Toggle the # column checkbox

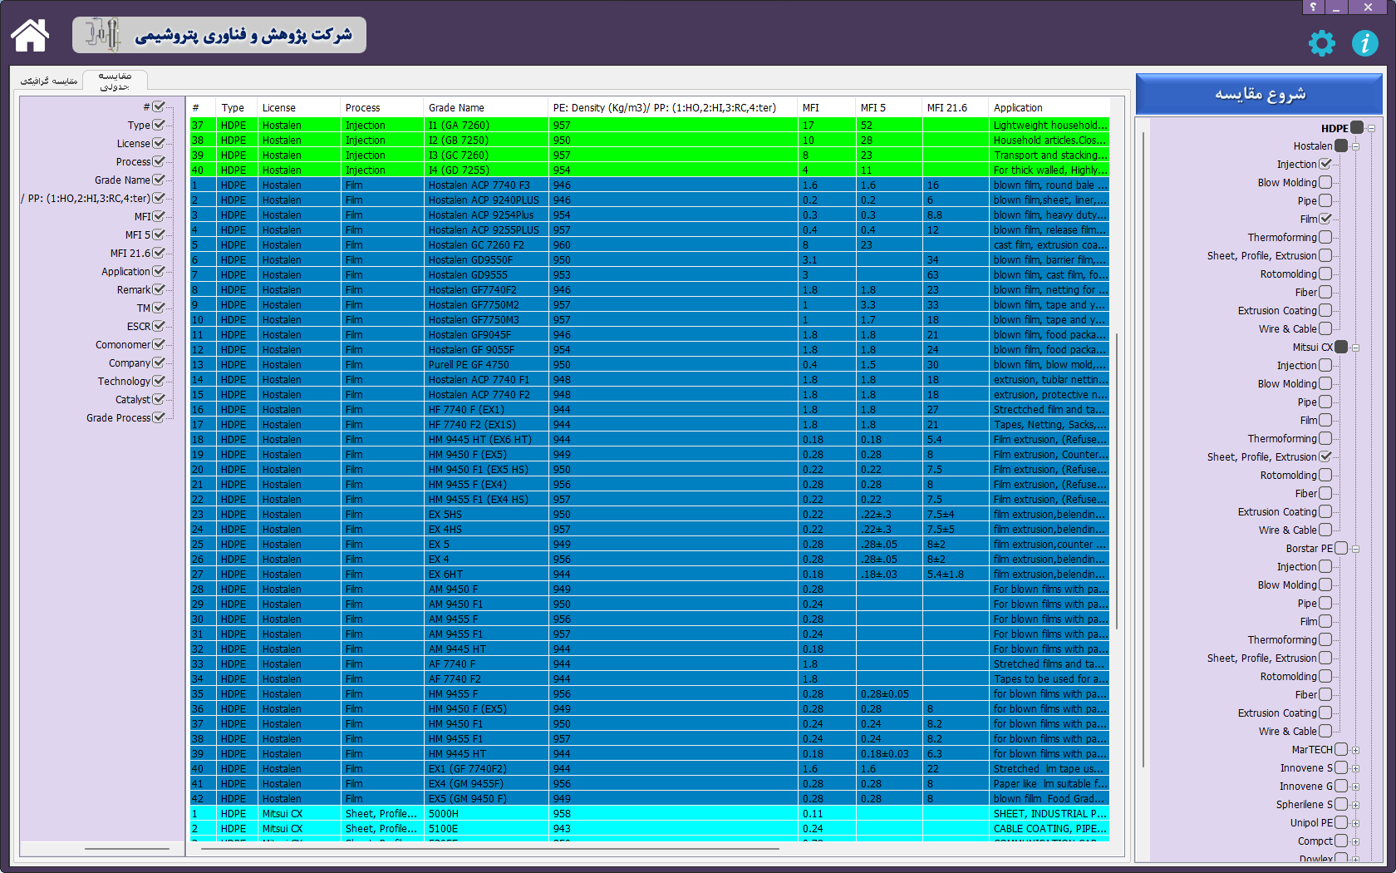pyautogui.click(x=159, y=106)
